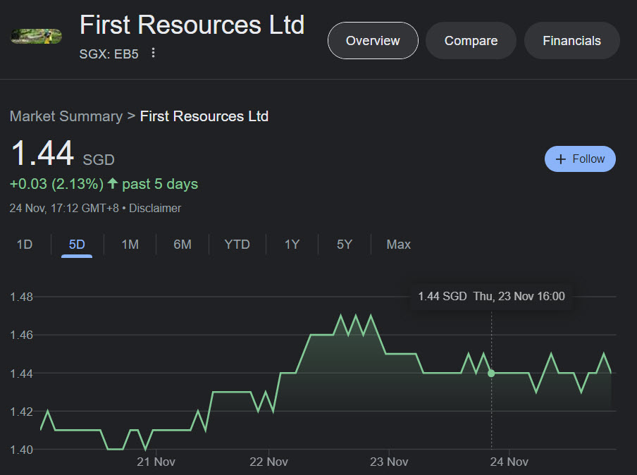Screen dimensions: 637x475
Task: Click the 1.42 price axis label
Action: point(22,412)
